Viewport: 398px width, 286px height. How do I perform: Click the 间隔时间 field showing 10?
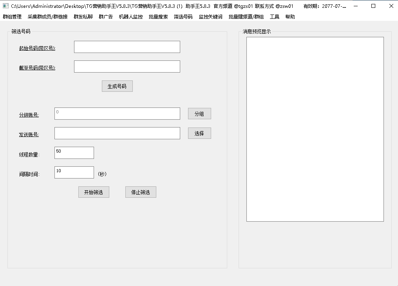(74, 173)
